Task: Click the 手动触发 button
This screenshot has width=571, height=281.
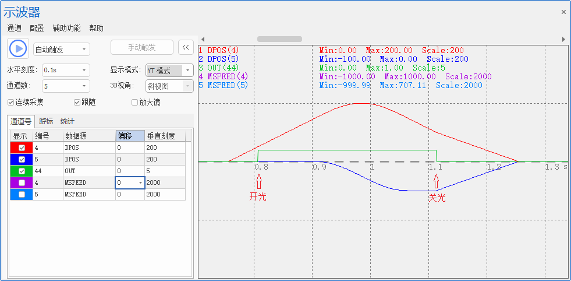Action: pos(141,47)
